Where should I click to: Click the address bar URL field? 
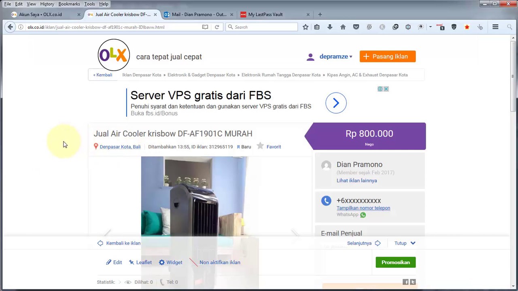point(113,27)
